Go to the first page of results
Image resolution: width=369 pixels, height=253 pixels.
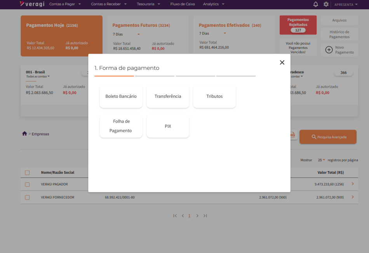coord(175,216)
